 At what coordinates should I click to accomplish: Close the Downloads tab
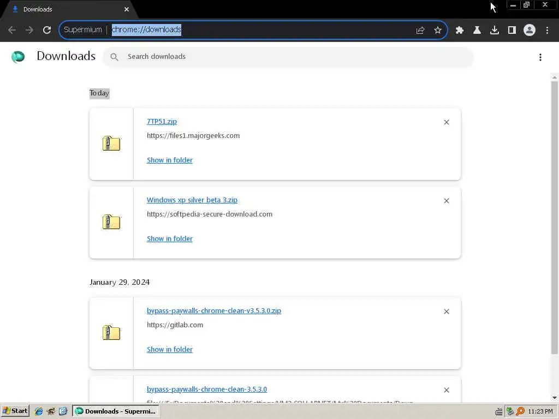tap(127, 10)
